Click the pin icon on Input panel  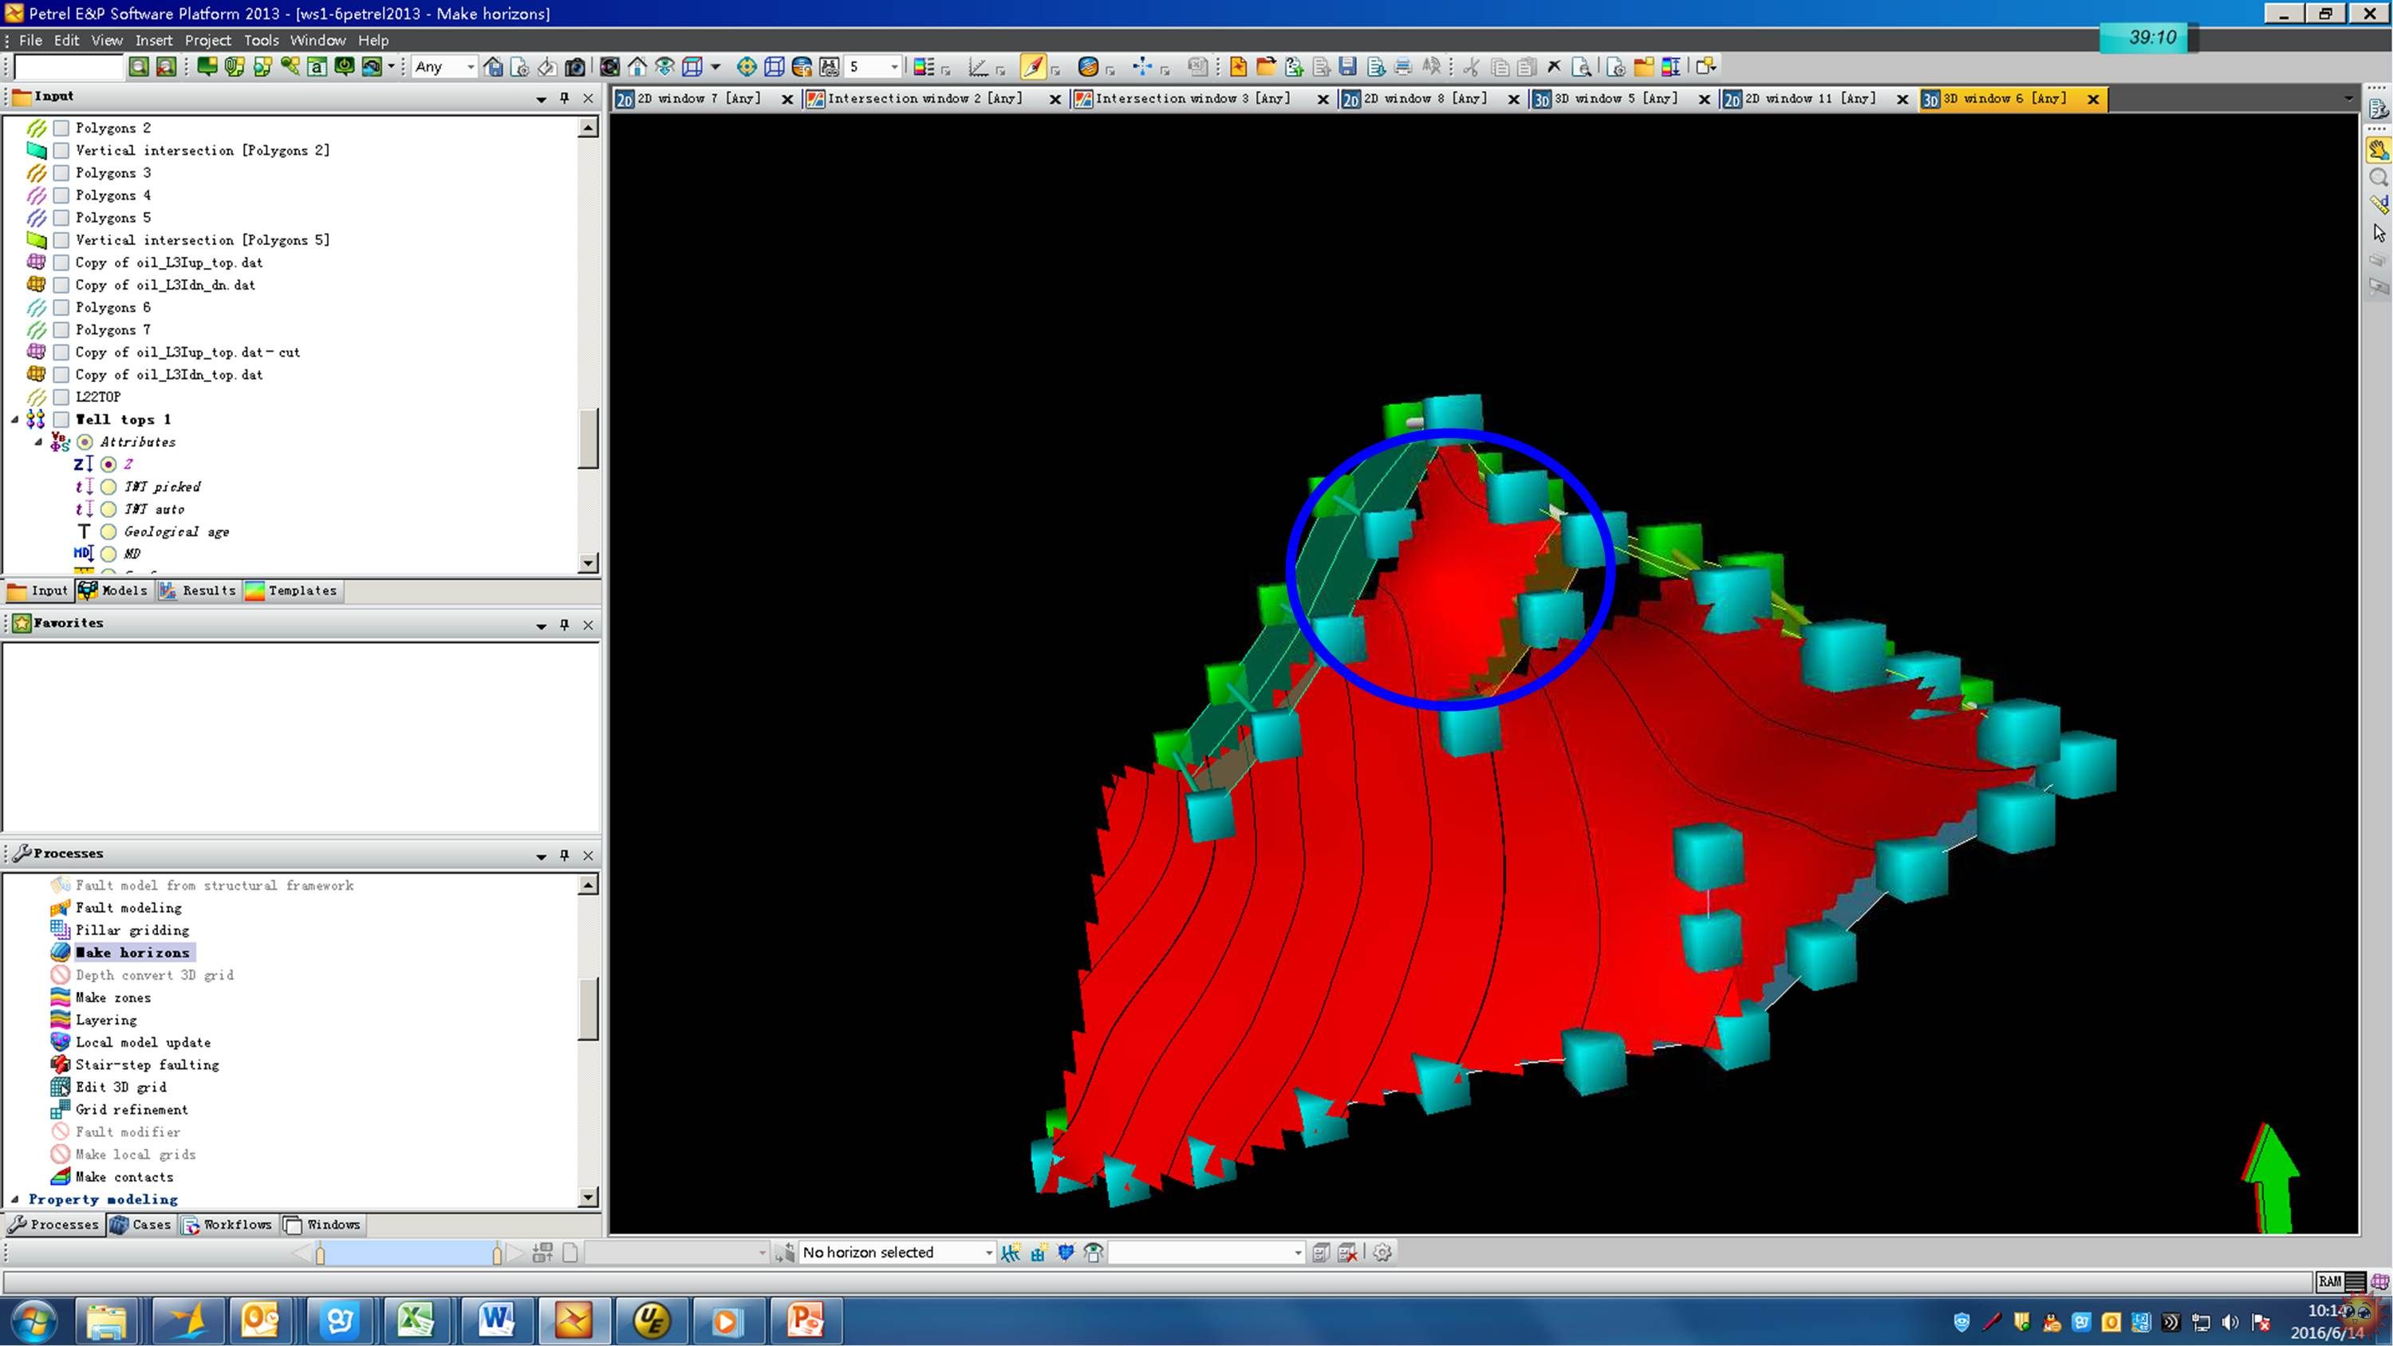(564, 97)
